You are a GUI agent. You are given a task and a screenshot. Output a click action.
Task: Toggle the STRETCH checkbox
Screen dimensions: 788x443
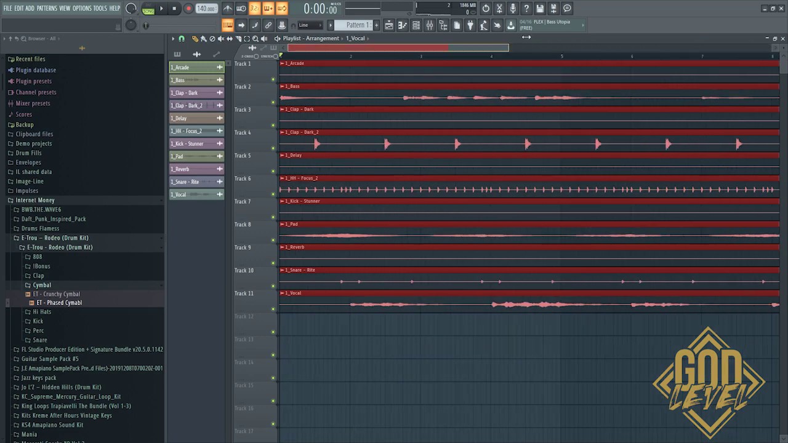pos(275,56)
